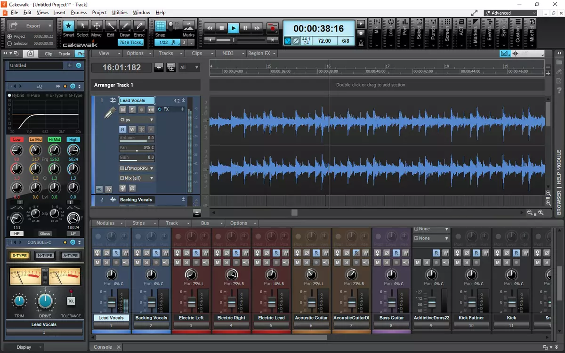This screenshot has height=353, width=565.
Task: Open the 7519 Ticks nudge dropdown
Action: [x=130, y=42]
